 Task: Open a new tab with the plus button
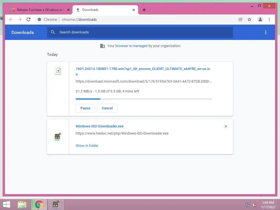(x=144, y=10)
